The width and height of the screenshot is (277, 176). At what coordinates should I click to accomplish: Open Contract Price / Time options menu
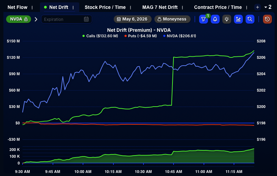tap(247, 8)
